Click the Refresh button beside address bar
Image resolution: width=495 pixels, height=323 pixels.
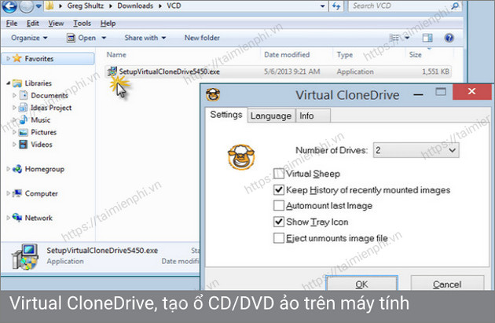click(336, 6)
